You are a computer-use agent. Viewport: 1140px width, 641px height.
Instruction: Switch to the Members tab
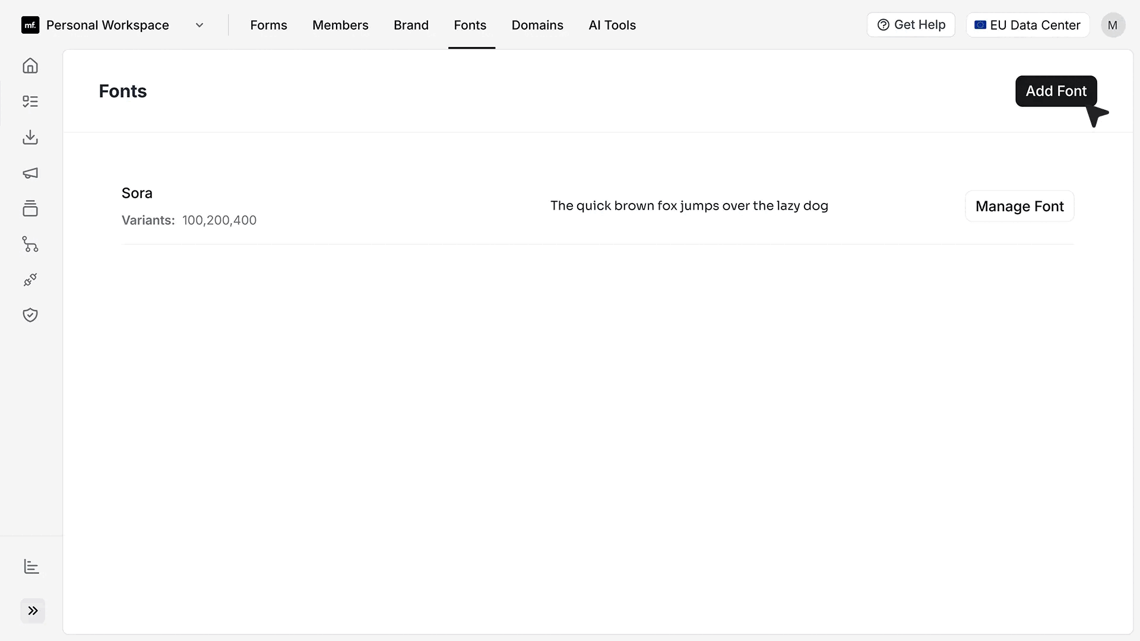coord(340,25)
